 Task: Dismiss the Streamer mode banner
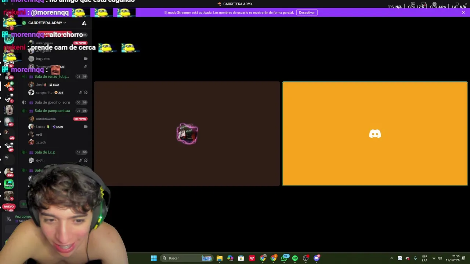pyautogui.click(x=463, y=12)
